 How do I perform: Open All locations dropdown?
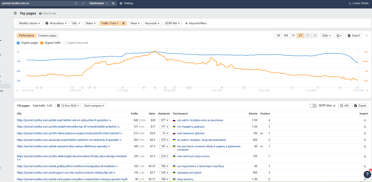point(56,24)
